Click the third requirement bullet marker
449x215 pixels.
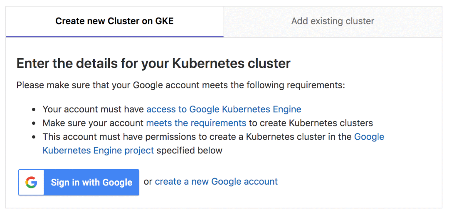34,137
